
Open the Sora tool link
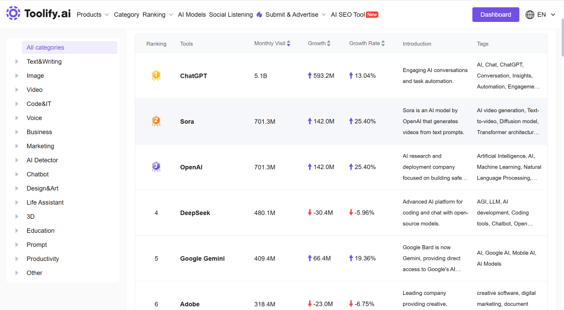tap(187, 122)
